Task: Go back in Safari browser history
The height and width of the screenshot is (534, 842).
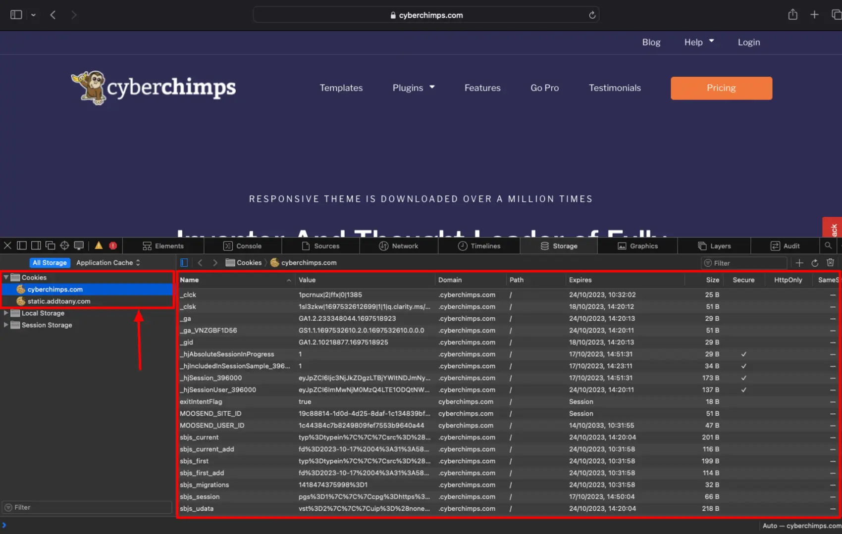Action: tap(53, 15)
